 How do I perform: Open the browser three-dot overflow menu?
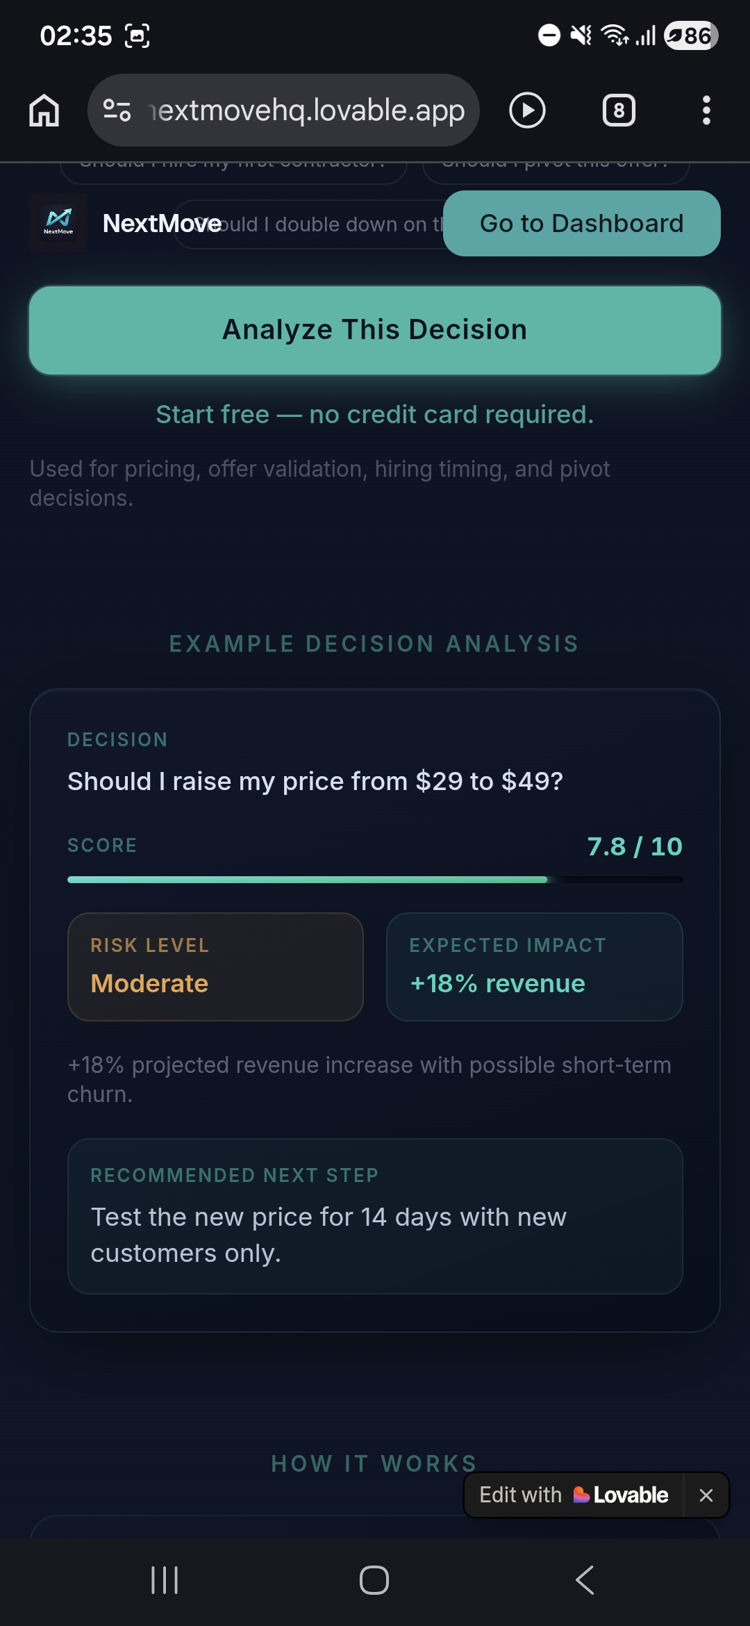click(x=706, y=110)
